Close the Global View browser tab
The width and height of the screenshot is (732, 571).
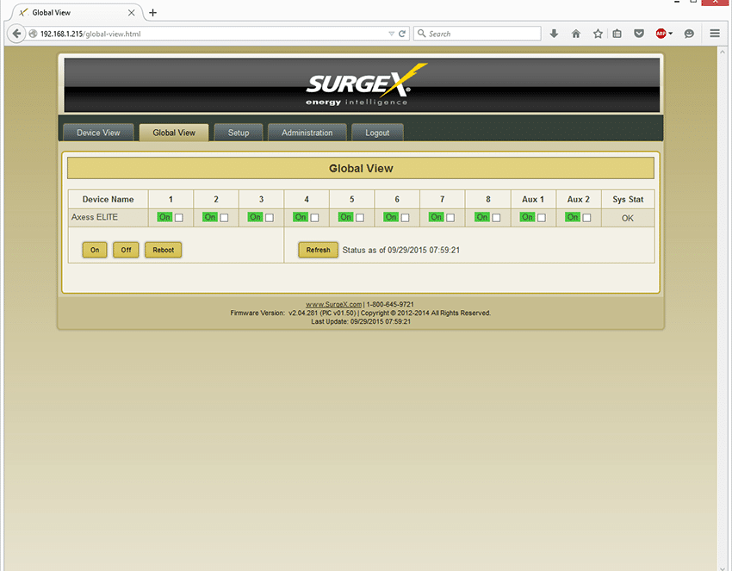(132, 13)
